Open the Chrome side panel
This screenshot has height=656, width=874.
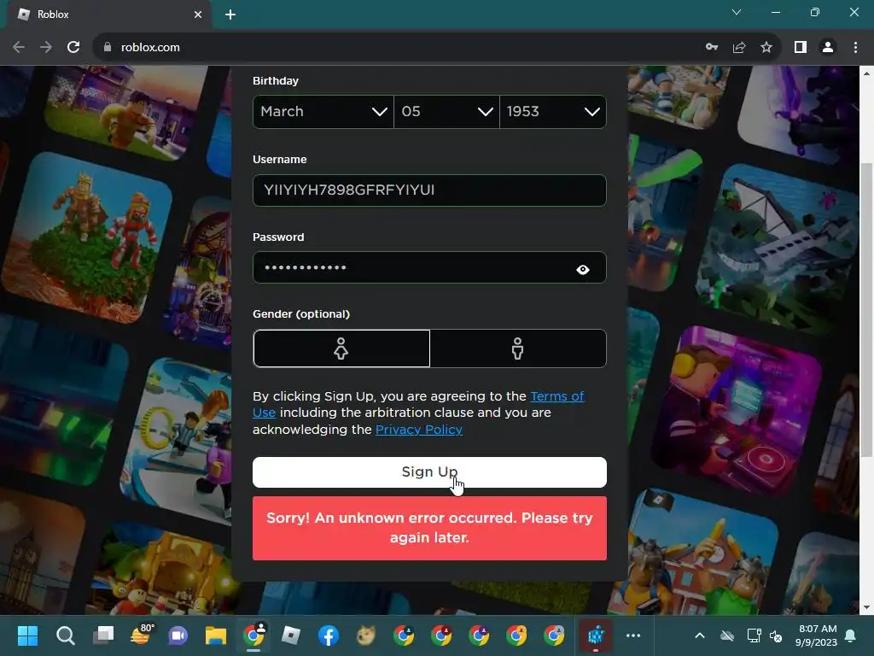click(x=801, y=48)
